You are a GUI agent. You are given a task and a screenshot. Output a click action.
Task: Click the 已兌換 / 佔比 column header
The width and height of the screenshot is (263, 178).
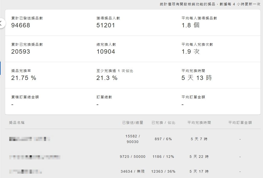pos(163,123)
